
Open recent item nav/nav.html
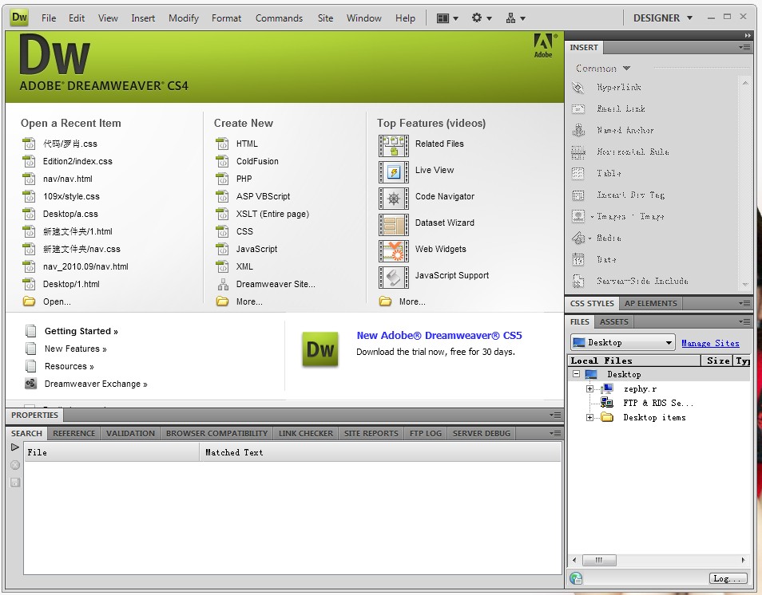[68, 179]
